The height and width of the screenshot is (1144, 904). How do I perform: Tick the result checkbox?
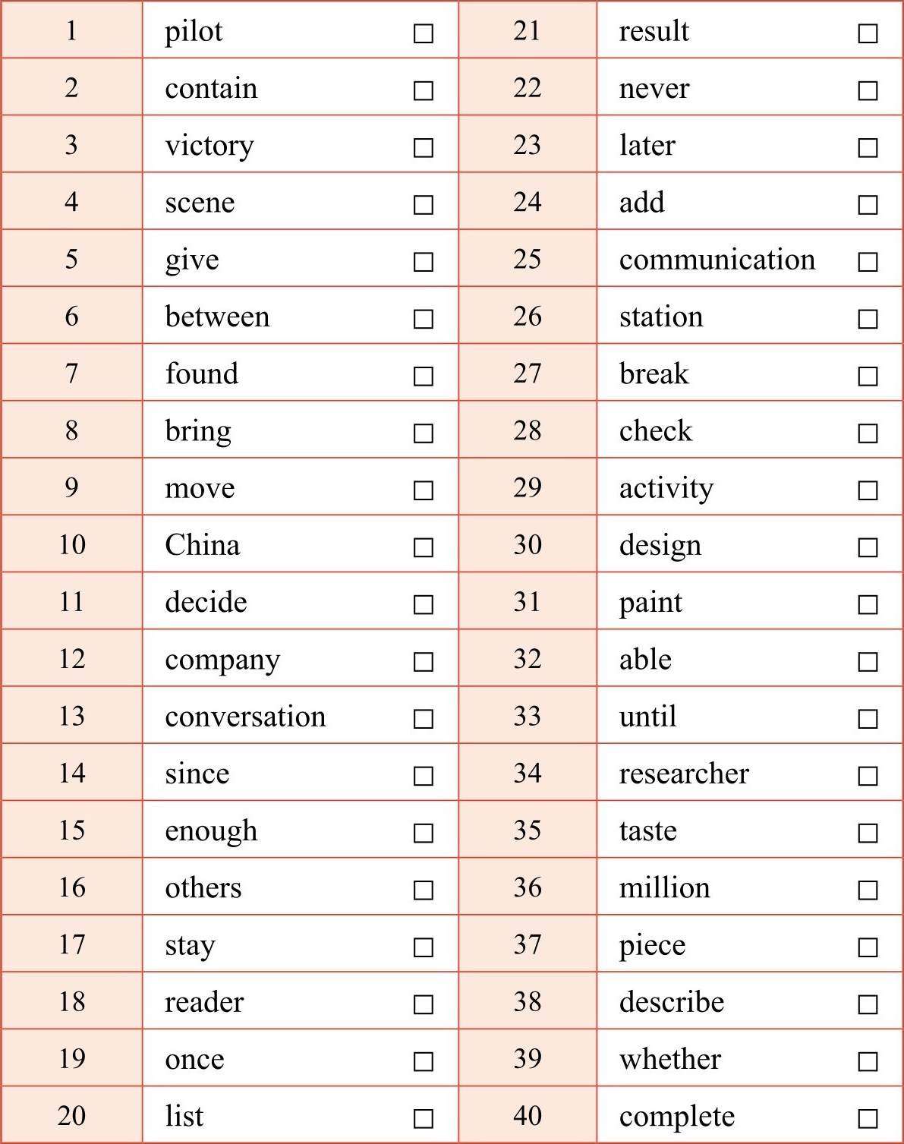[x=868, y=33]
